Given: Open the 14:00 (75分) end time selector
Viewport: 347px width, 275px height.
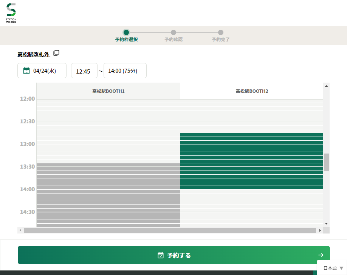Looking at the screenshot, I should pos(125,71).
